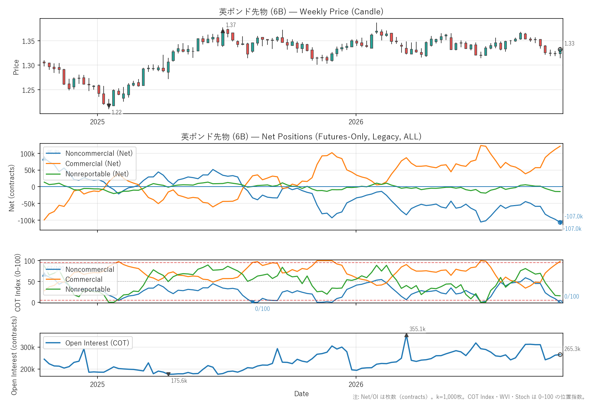The image size is (591, 404).
Task: Click the green Nonreportable (Net) legend line
Action: point(53,174)
